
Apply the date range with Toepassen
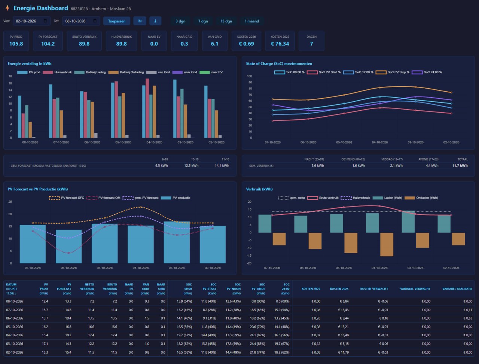point(117,21)
